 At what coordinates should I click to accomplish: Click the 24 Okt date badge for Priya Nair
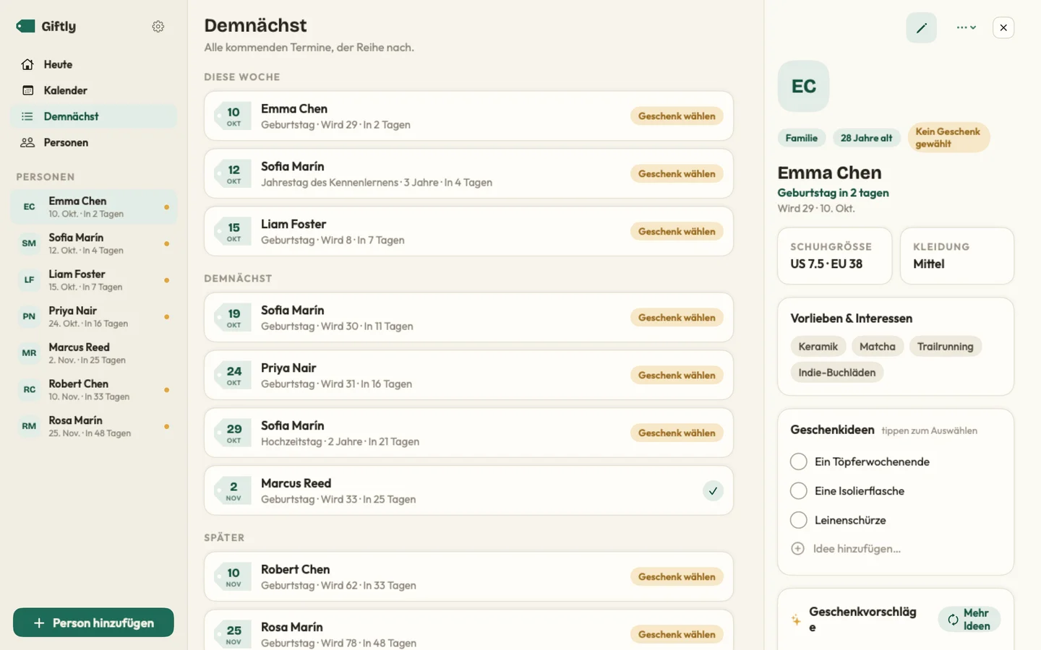(x=234, y=375)
